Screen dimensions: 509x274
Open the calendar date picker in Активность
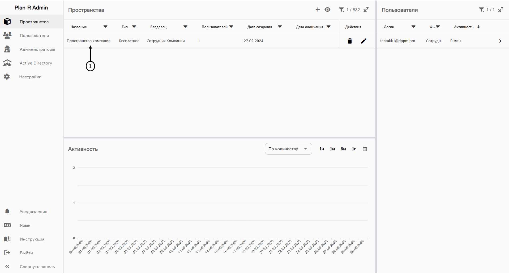click(365, 149)
